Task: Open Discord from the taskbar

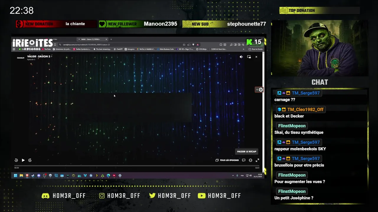Action: (39, 175)
